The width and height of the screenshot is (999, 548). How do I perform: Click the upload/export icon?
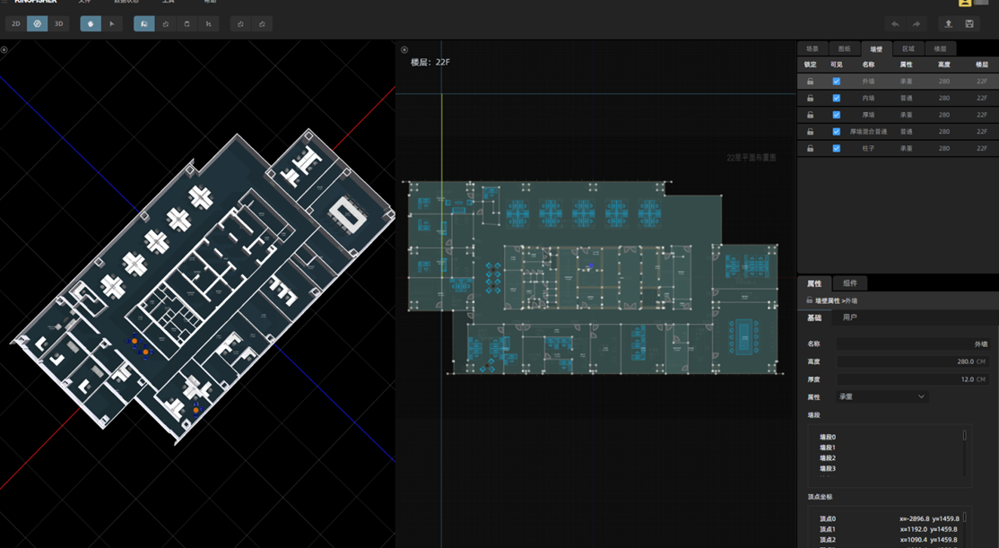tap(948, 23)
